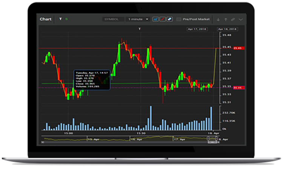This screenshot has width=283, height=169.
Task: Click the up arrow icon in chart header
Action: click(226, 19)
